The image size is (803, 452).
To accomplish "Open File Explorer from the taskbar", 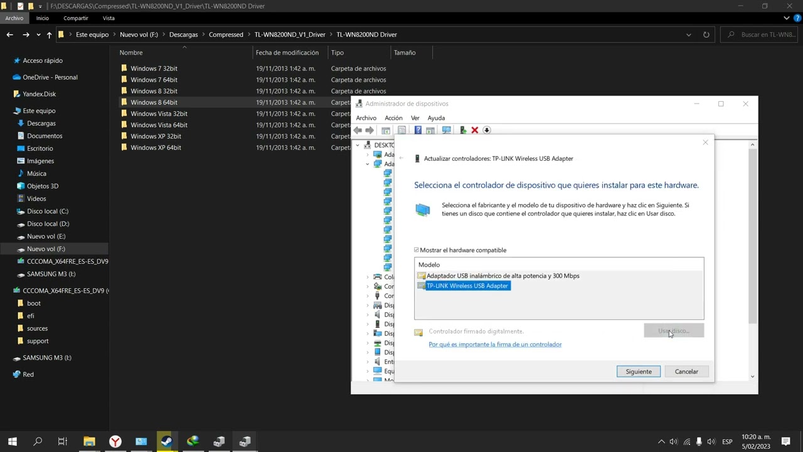I will 89,441.
